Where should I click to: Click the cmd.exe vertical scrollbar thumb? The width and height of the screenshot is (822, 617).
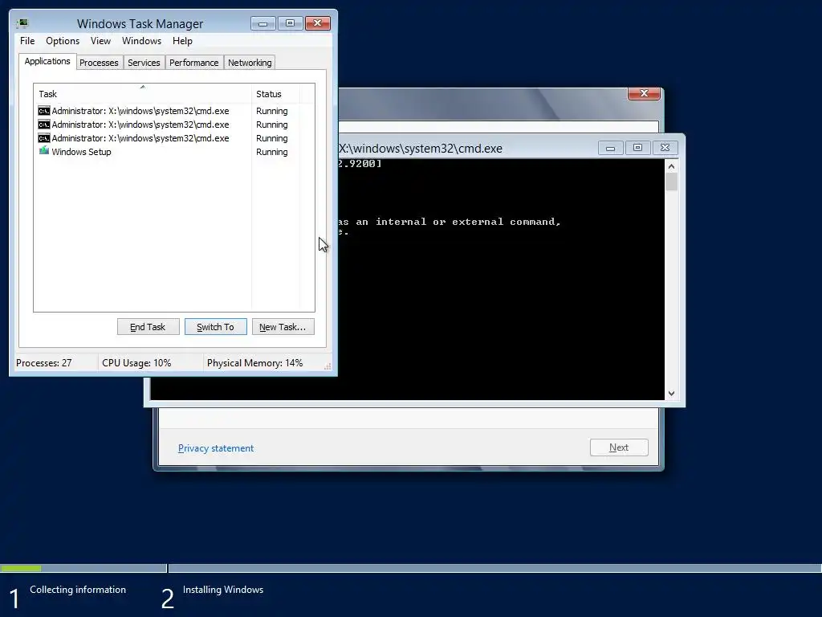point(671,182)
